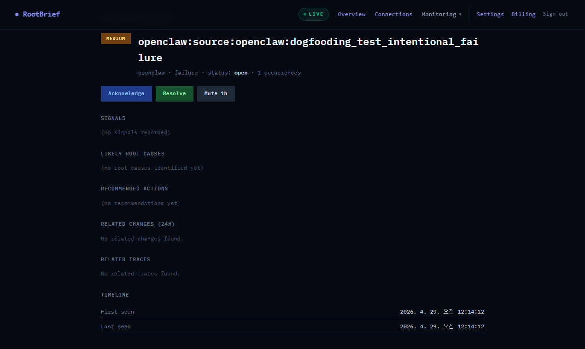Click the 'status: open' text
This screenshot has width=585, height=349.
pyautogui.click(x=228, y=73)
